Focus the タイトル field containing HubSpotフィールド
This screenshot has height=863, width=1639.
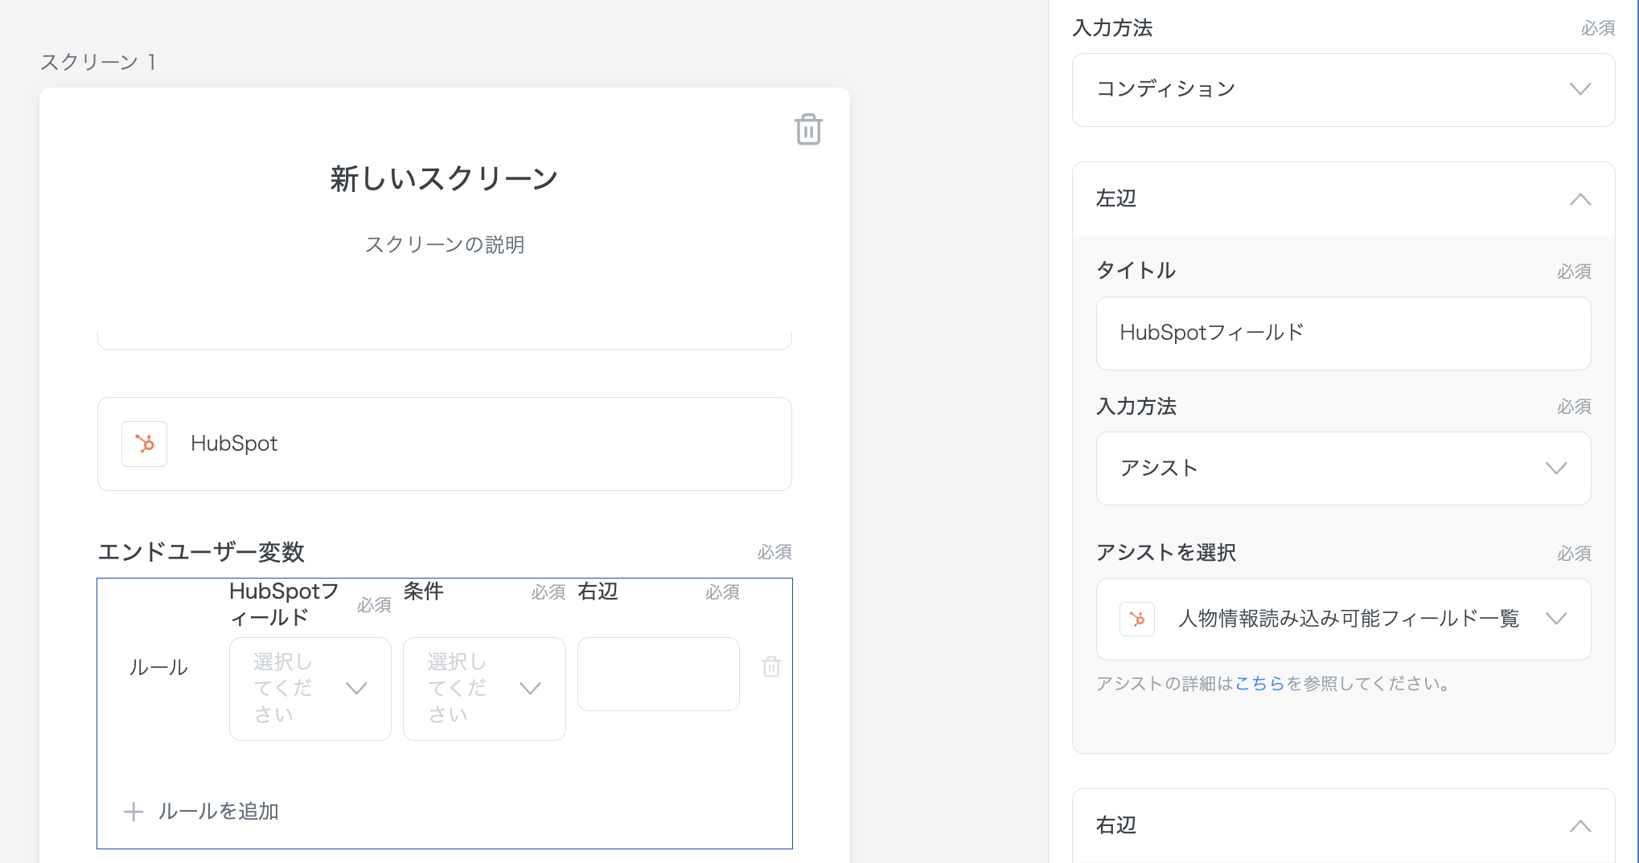(1343, 333)
